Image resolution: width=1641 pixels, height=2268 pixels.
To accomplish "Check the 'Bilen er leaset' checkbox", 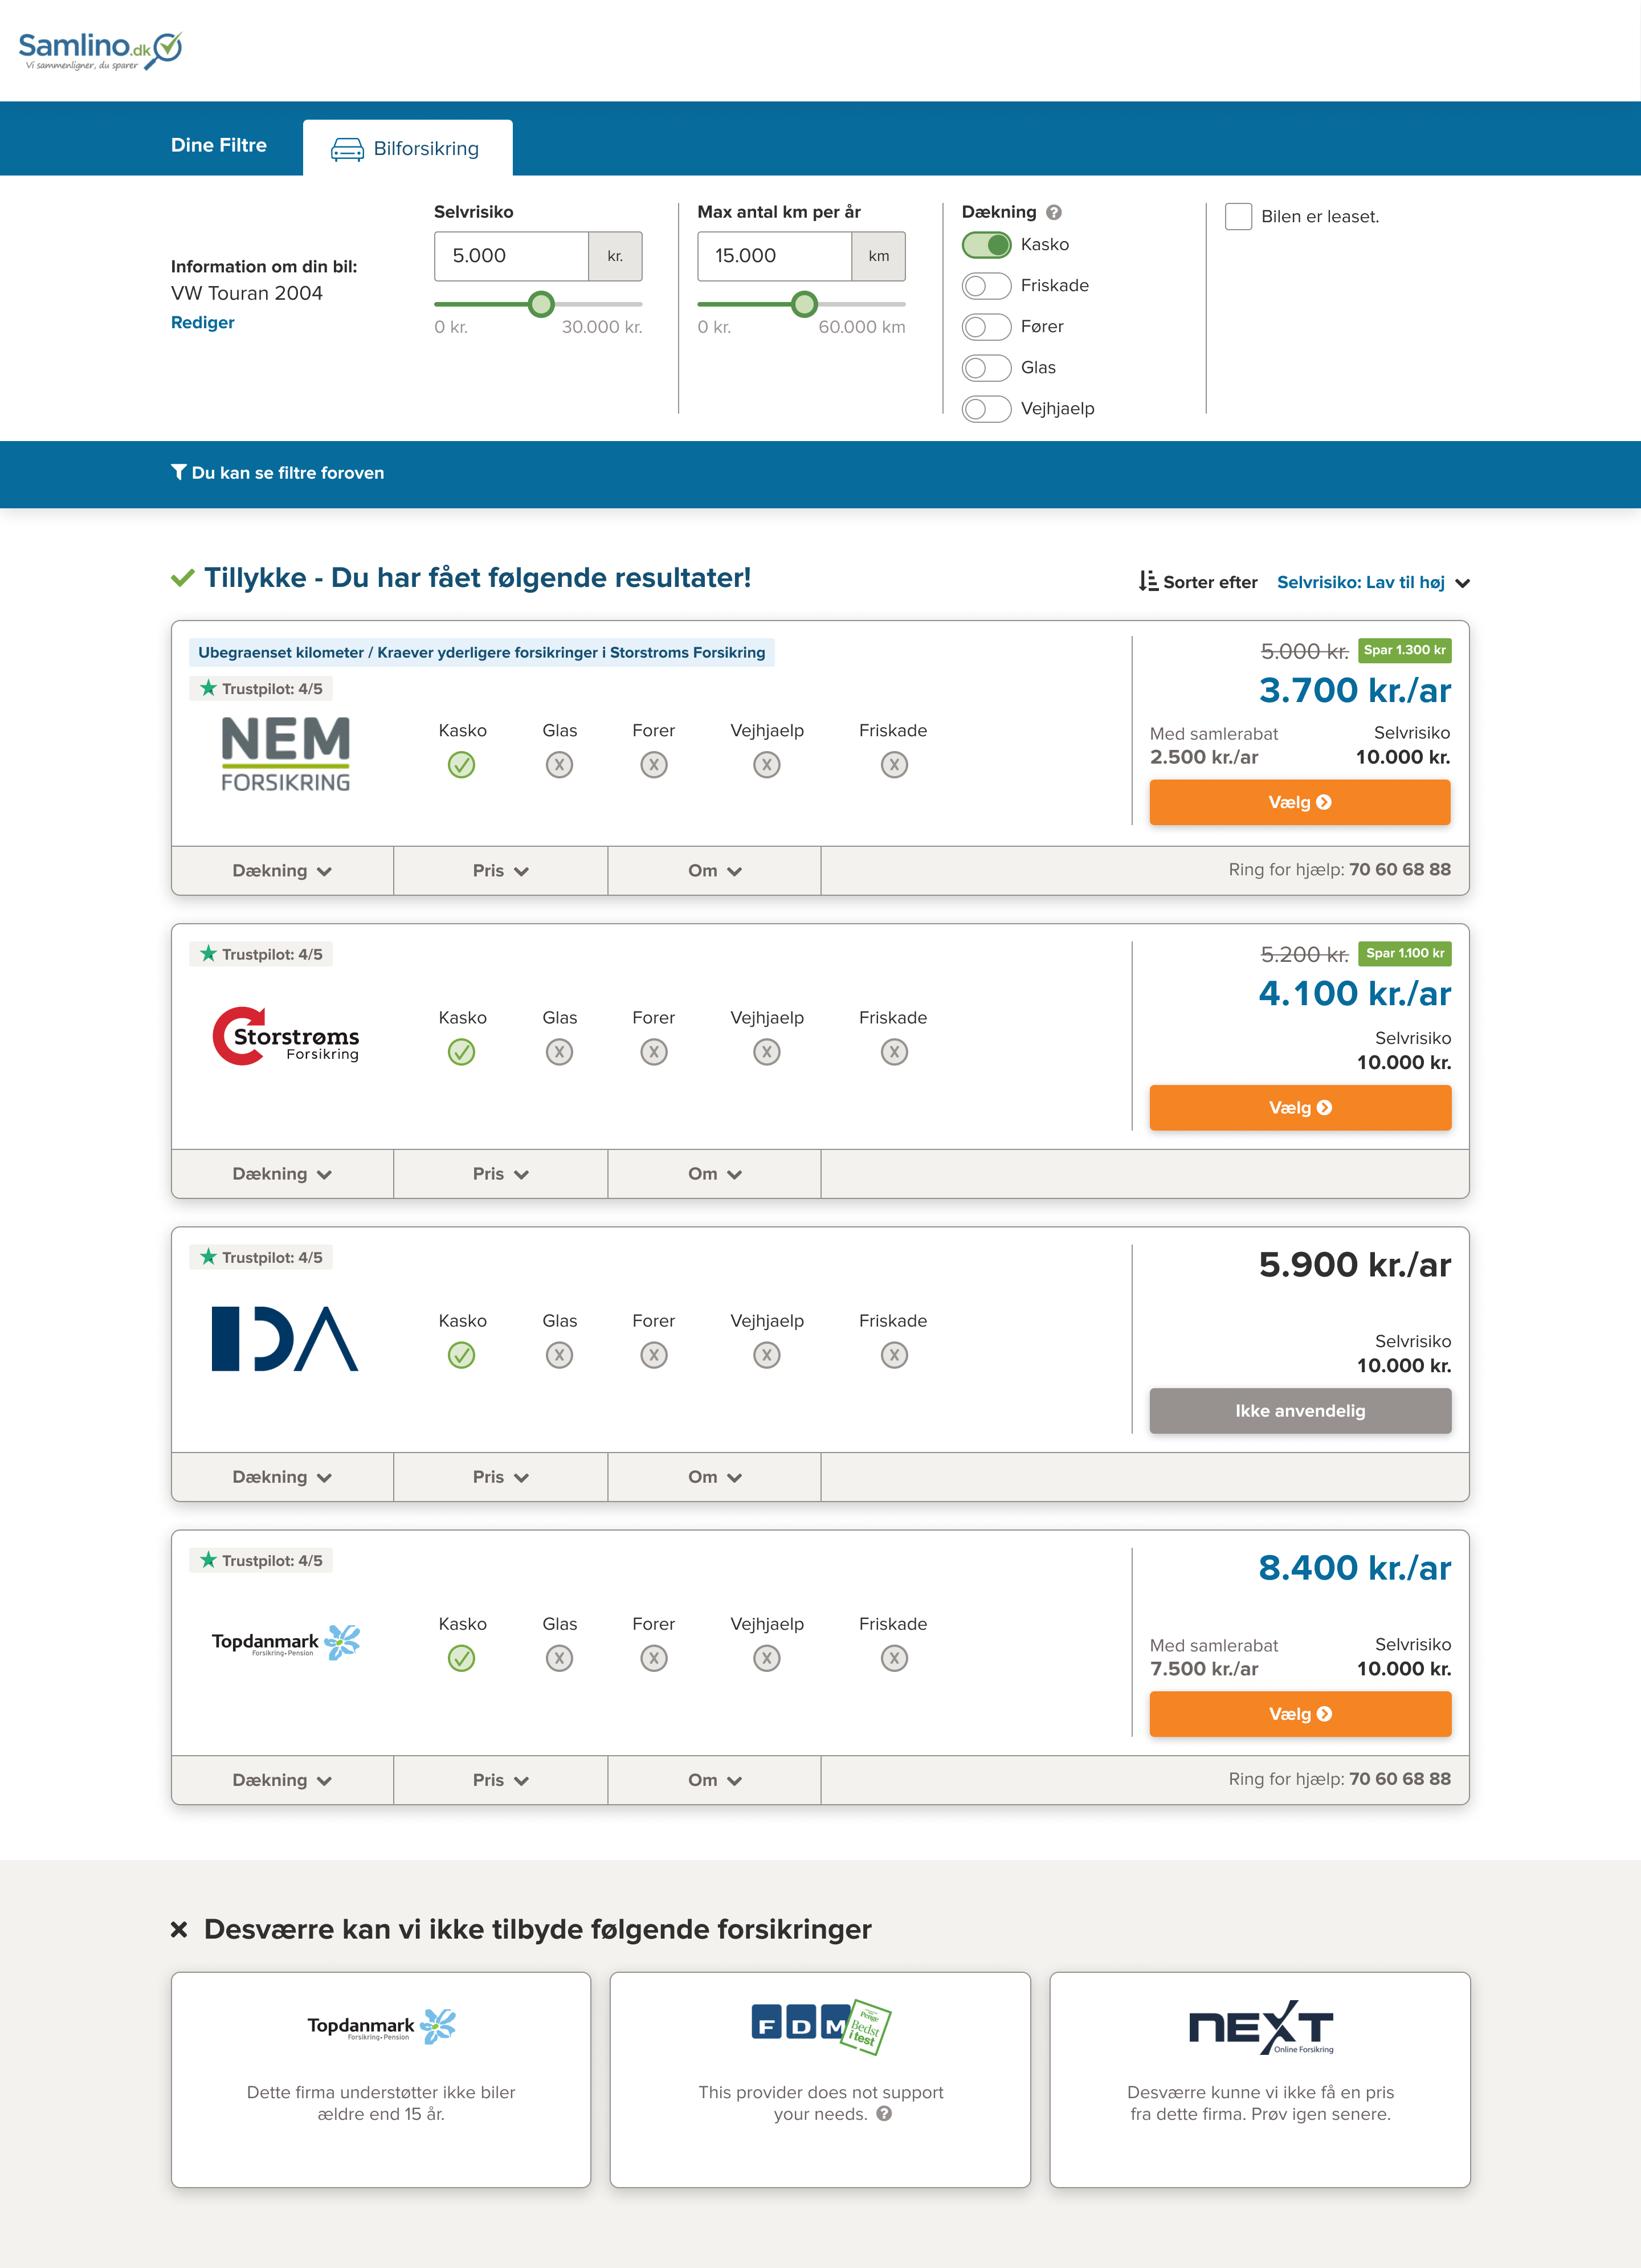I will [1238, 217].
